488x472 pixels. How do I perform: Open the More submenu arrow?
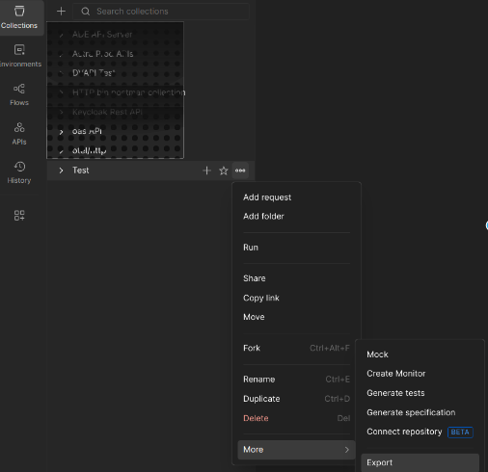[346, 450]
